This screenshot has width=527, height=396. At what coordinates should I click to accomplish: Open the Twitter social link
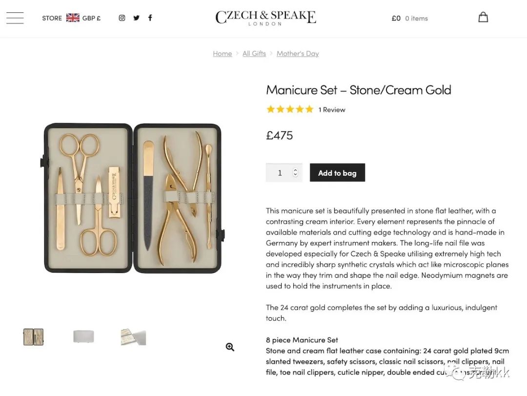coord(136,18)
